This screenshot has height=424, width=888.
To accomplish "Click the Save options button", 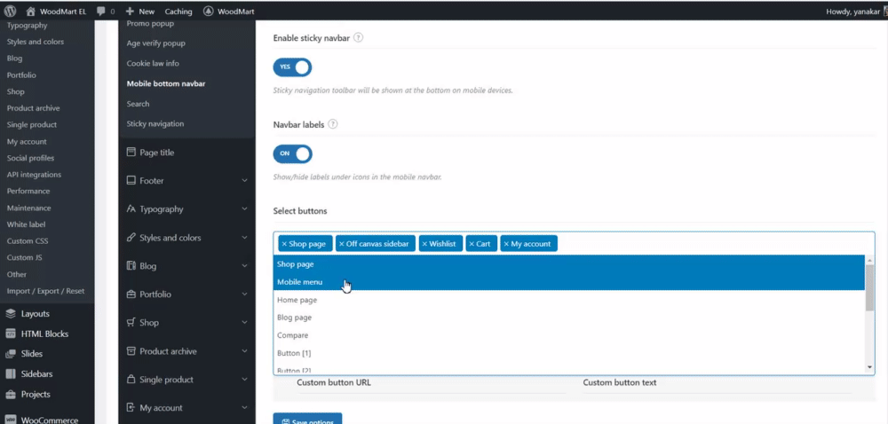I will coord(307,419).
